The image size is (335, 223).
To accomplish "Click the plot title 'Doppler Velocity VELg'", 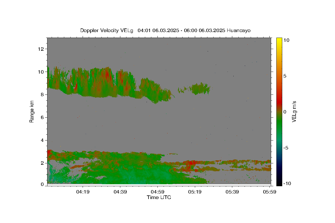I will point(107,30).
